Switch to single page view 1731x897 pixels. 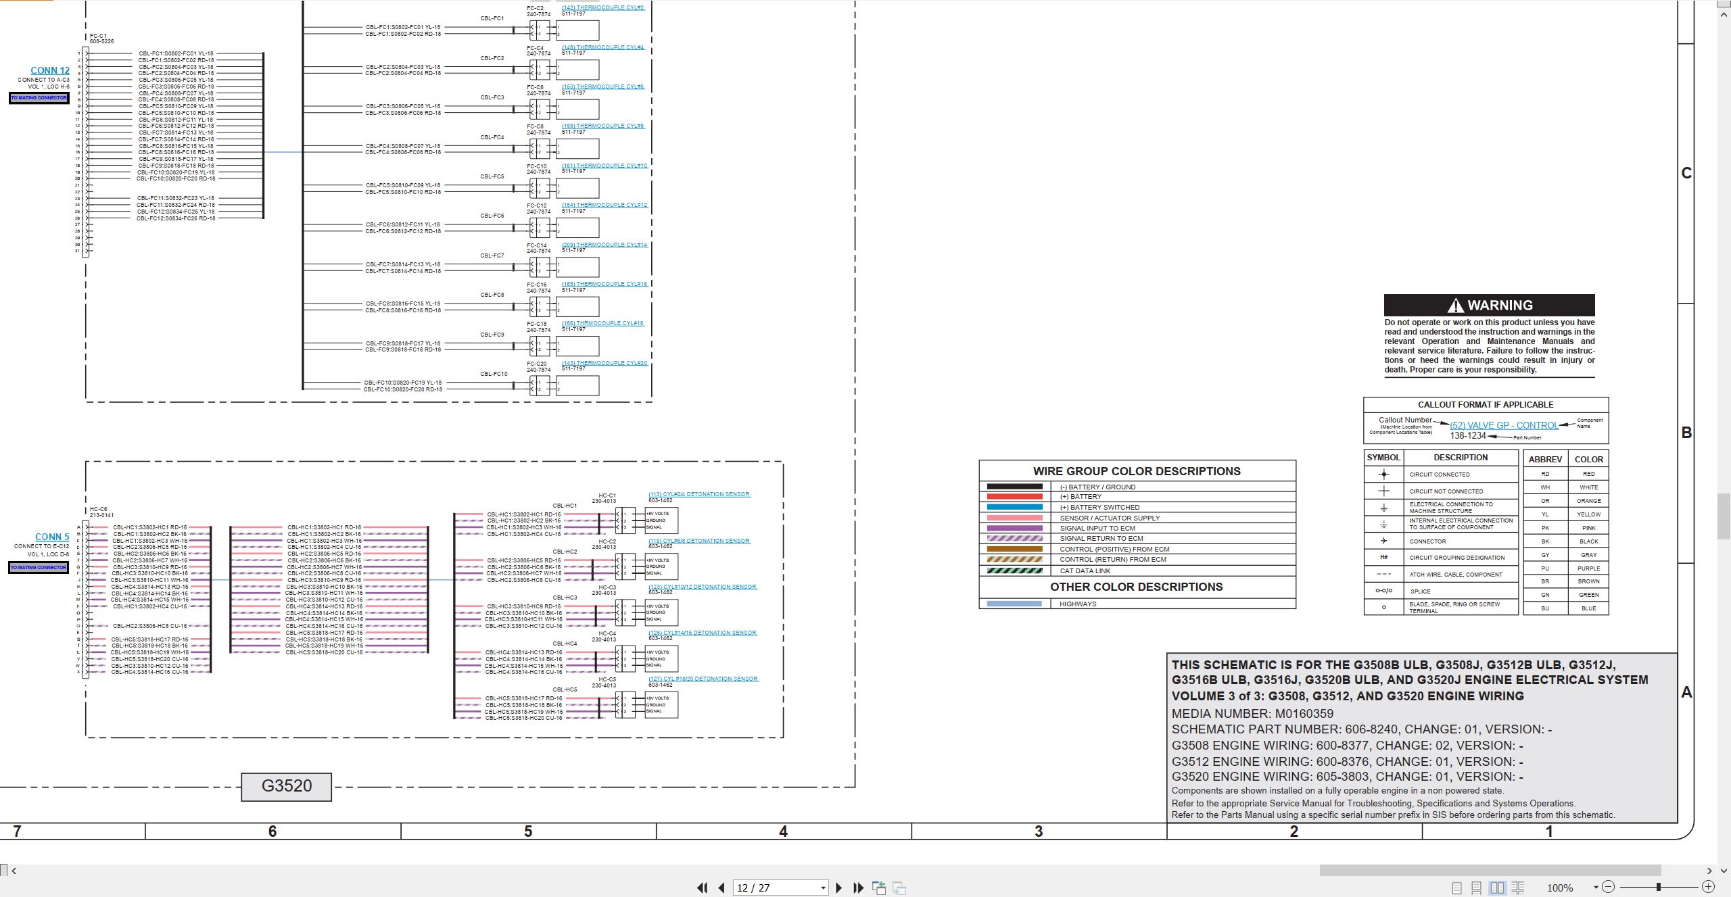click(1456, 888)
